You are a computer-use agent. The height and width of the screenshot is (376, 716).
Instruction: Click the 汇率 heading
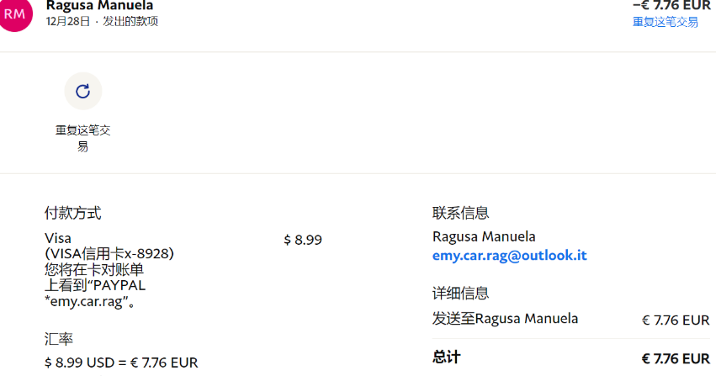click(59, 339)
